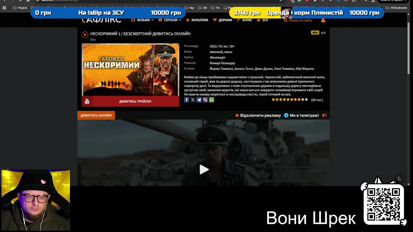The width and height of the screenshot is (413, 232).
Task: Click the site logo in the header
Action: point(102,20)
